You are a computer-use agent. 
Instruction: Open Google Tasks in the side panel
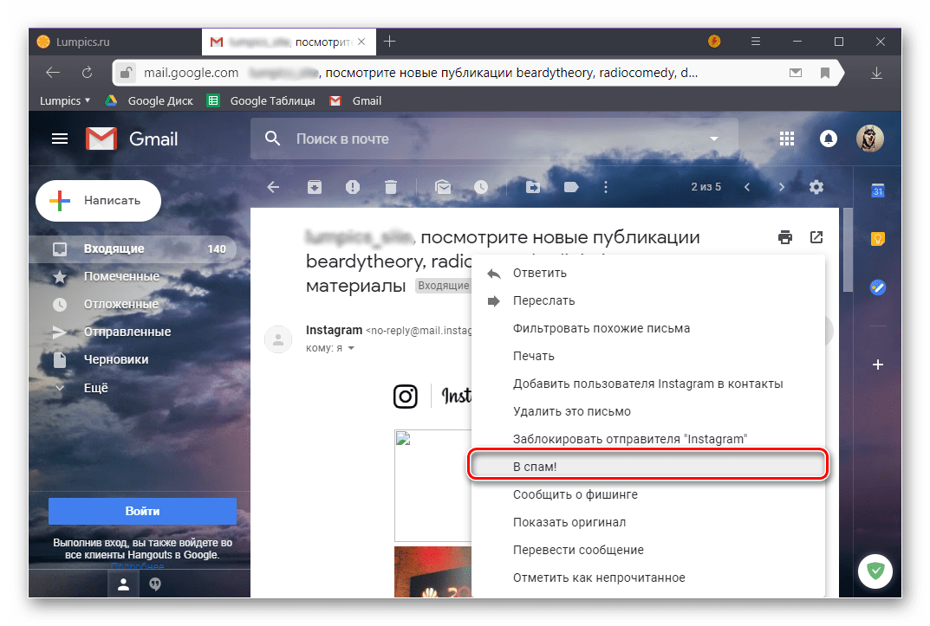tap(877, 287)
